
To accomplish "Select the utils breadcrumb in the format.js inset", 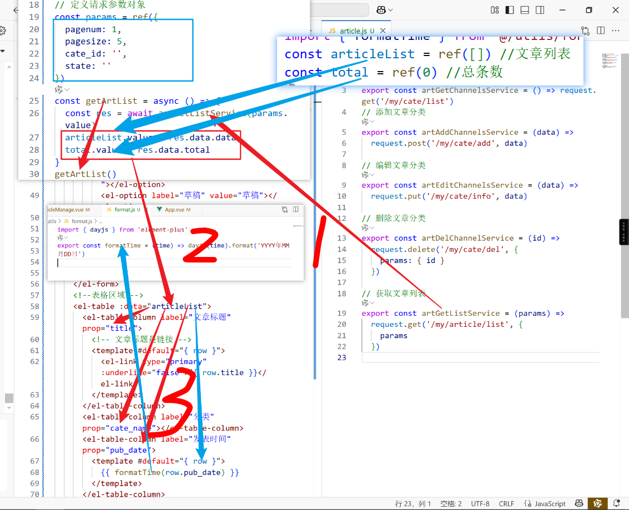I will (52, 221).
